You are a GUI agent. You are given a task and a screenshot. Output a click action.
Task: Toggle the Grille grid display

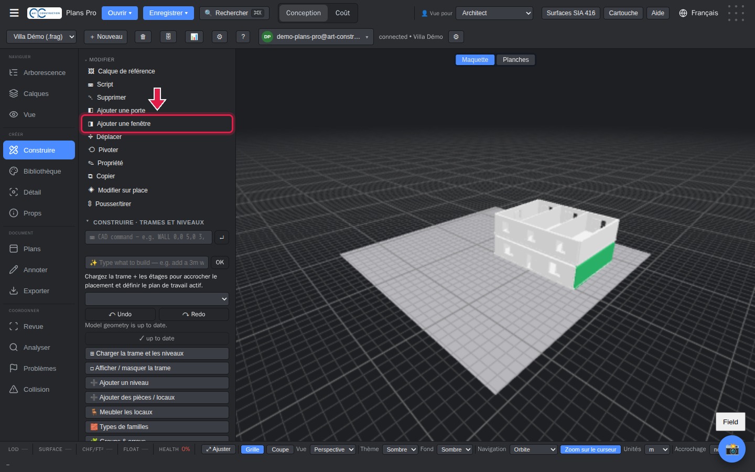point(252,449)
